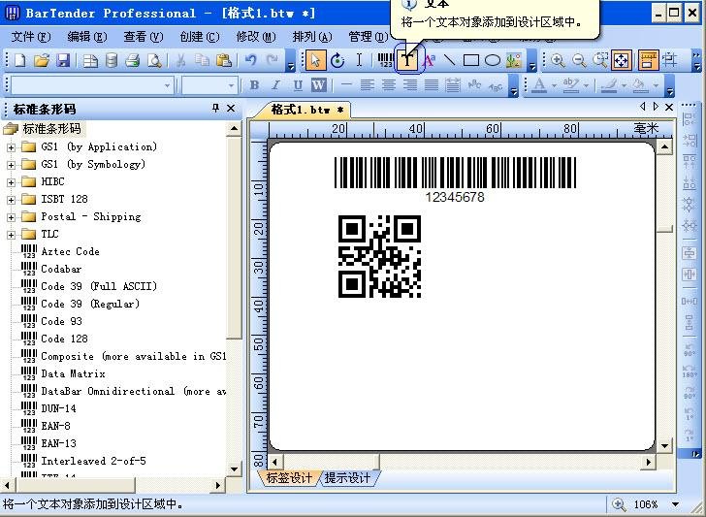Toggle underline text formatting

click(x=297, y=85)
